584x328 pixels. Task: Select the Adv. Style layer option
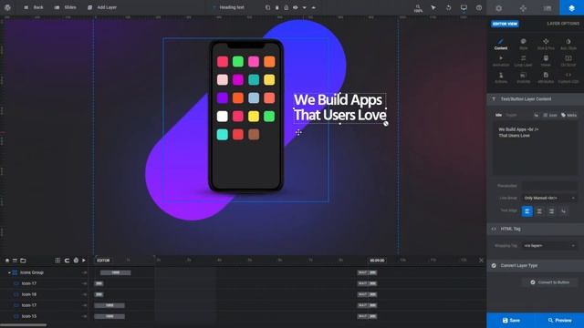click(568, 44)
